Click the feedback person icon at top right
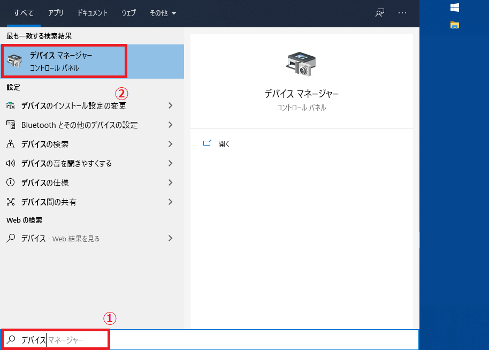This screenshot has height=350, width=489. (x=380, y=13)
